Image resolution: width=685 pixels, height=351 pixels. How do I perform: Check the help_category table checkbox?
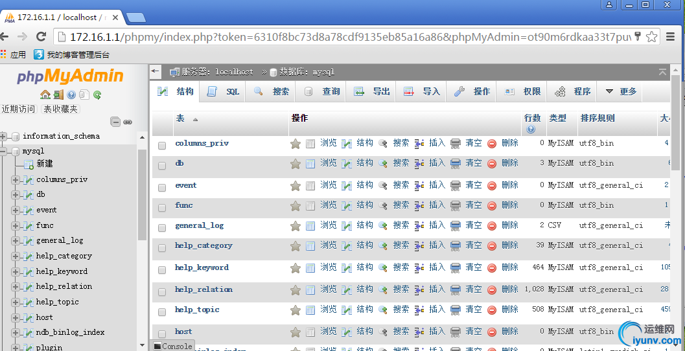click(x=162, y=248)
